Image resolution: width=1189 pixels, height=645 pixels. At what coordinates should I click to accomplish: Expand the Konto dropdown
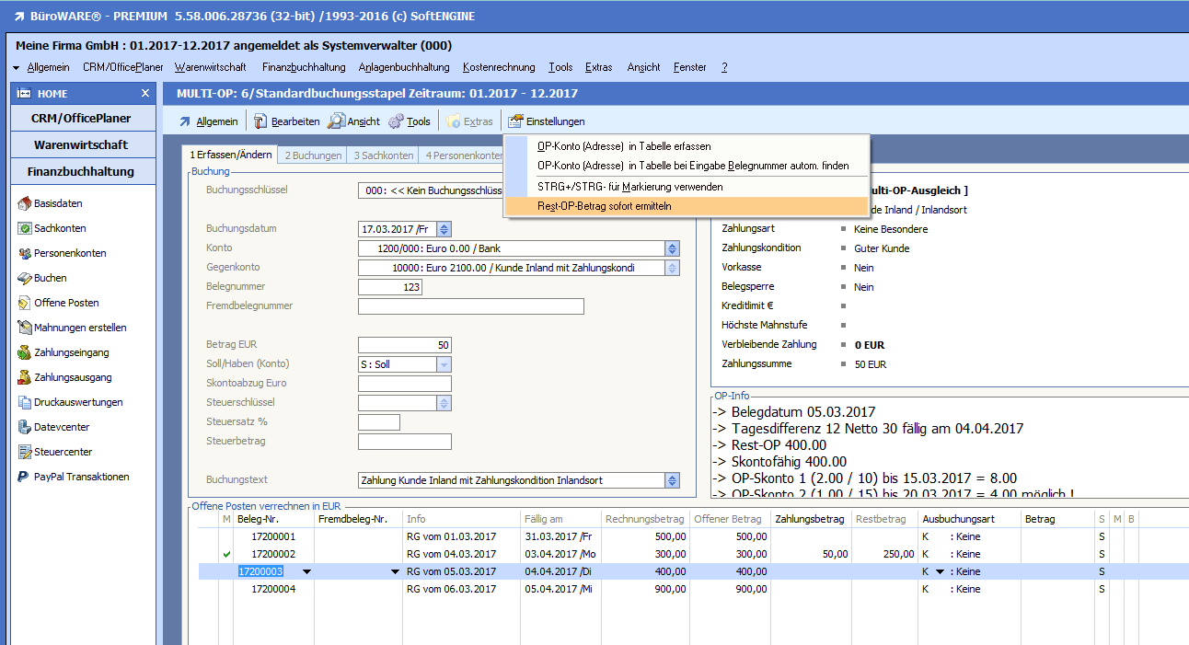(x=672, y=248)
